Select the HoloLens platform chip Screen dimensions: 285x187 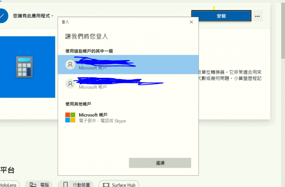(9, 184)
